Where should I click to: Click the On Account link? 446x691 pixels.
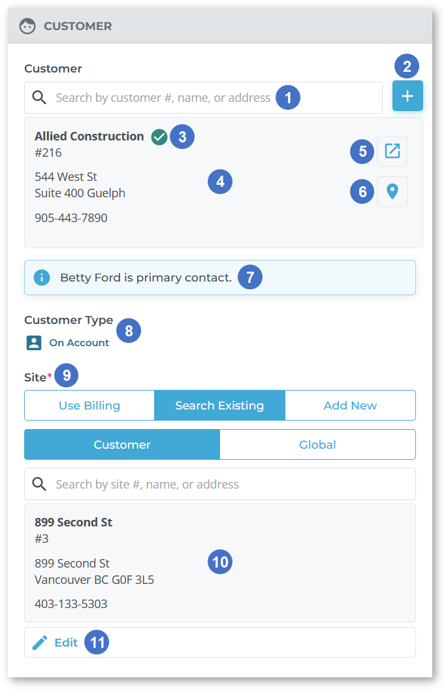(79, 343)
